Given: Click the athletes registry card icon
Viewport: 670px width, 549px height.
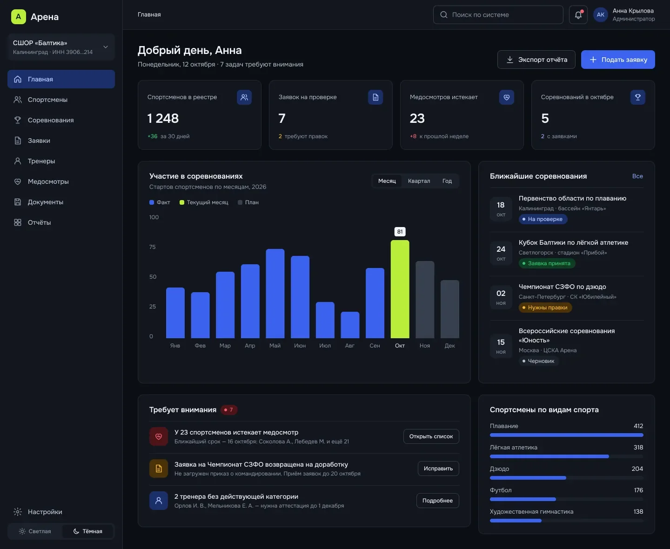Looking at the screenshot, I should (x=244, y=97).
